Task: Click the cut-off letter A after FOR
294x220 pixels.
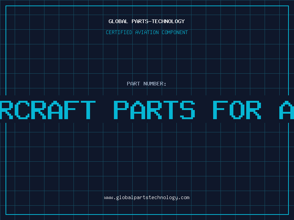Action: click(287, 110)
